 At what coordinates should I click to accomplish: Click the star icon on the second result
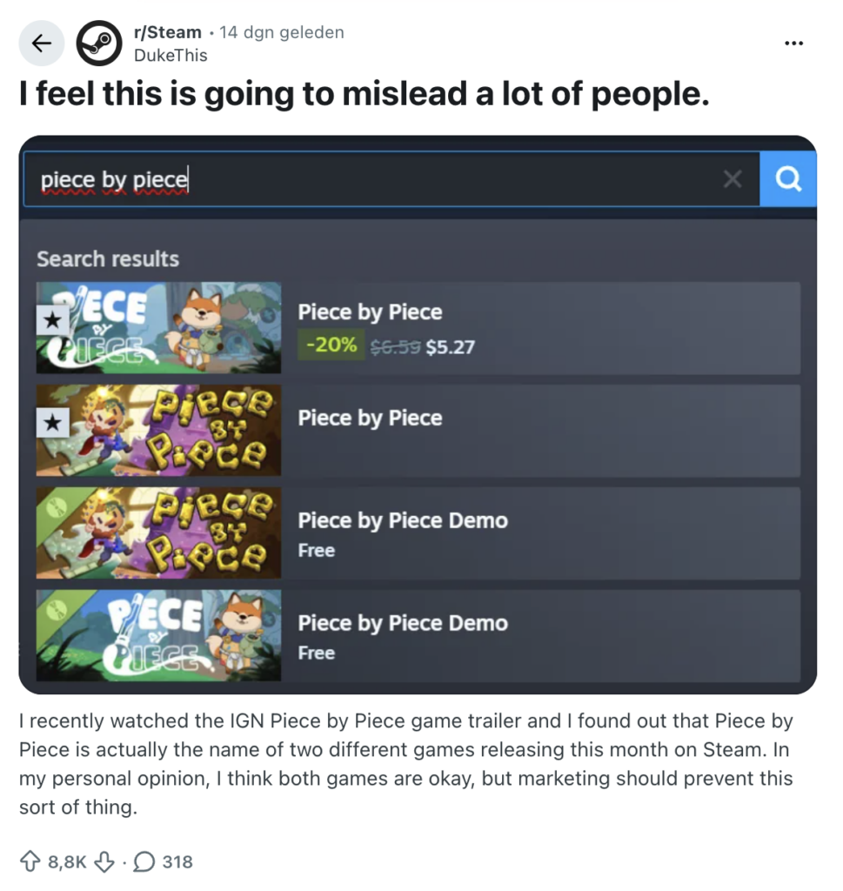click(x=52, y=423)
